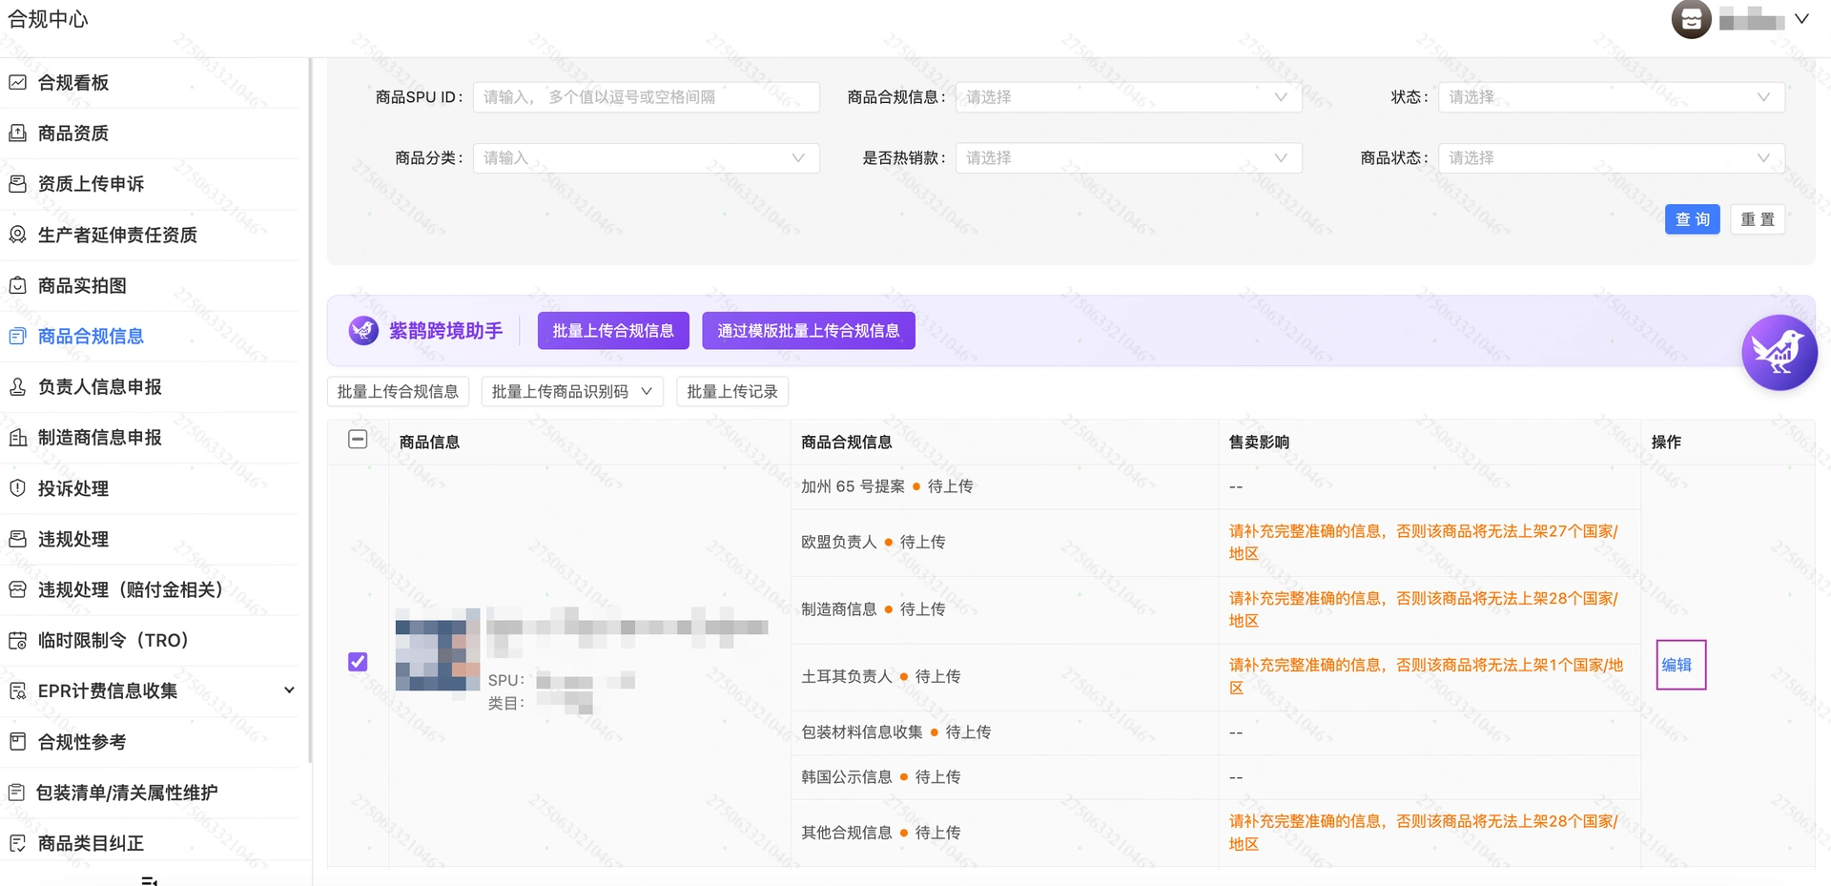The image size is (1831, 886).
Task: Click 欧盟负责人 compliance row text
Action: coord(838,542)
